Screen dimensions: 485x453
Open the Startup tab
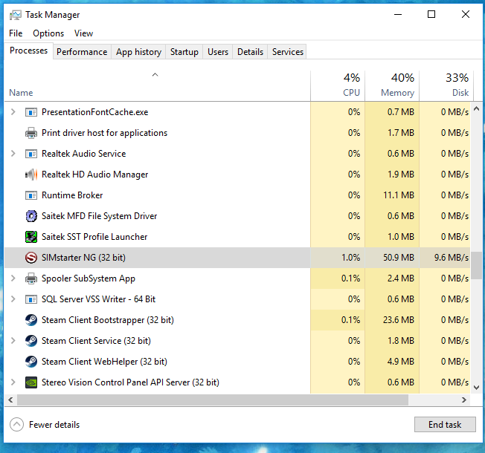click(x=184, y=52)
